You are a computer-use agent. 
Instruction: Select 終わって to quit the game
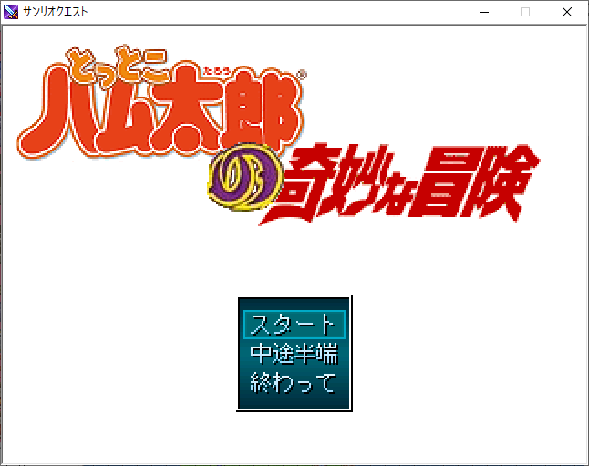(x=293, y=383)
